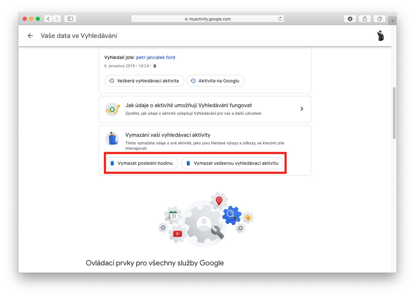Show Safari downloads
The width and height of the screenshot is (415, 297).
tap(350, 19)
